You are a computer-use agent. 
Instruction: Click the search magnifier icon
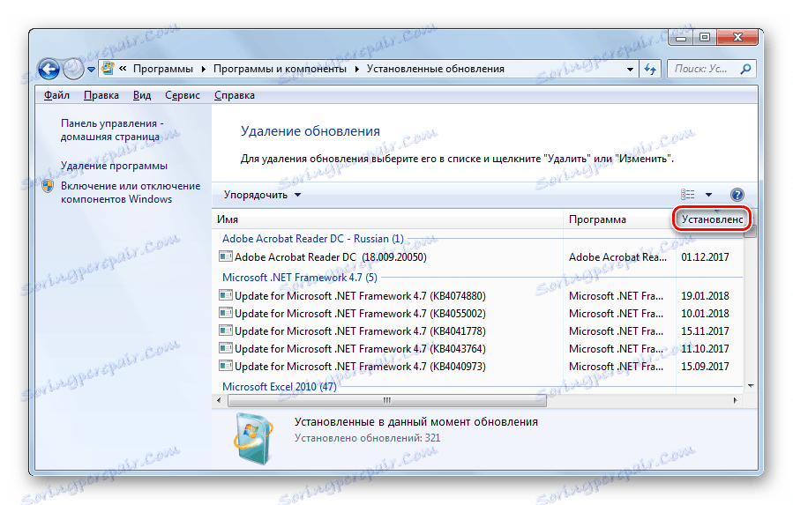(x=745, y=70)
